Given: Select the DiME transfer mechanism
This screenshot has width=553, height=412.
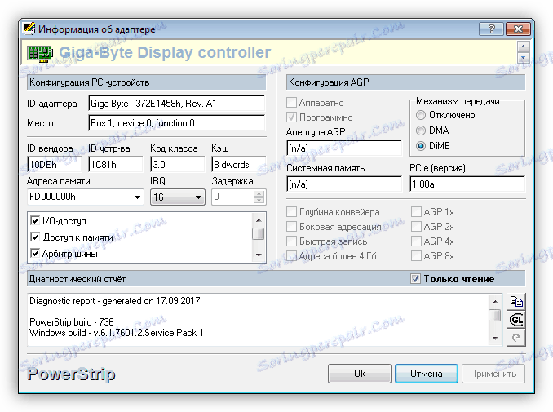Looking at the screenshot, I should tap(421, 146).
